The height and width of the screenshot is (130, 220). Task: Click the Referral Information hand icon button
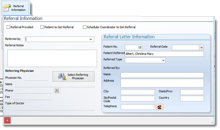pyautogui.click(x=15, y=8)
